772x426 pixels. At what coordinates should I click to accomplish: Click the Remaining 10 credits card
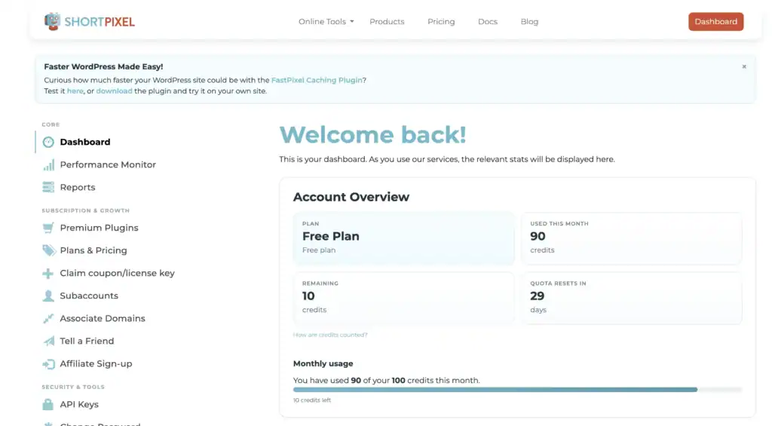click(404, 298)
